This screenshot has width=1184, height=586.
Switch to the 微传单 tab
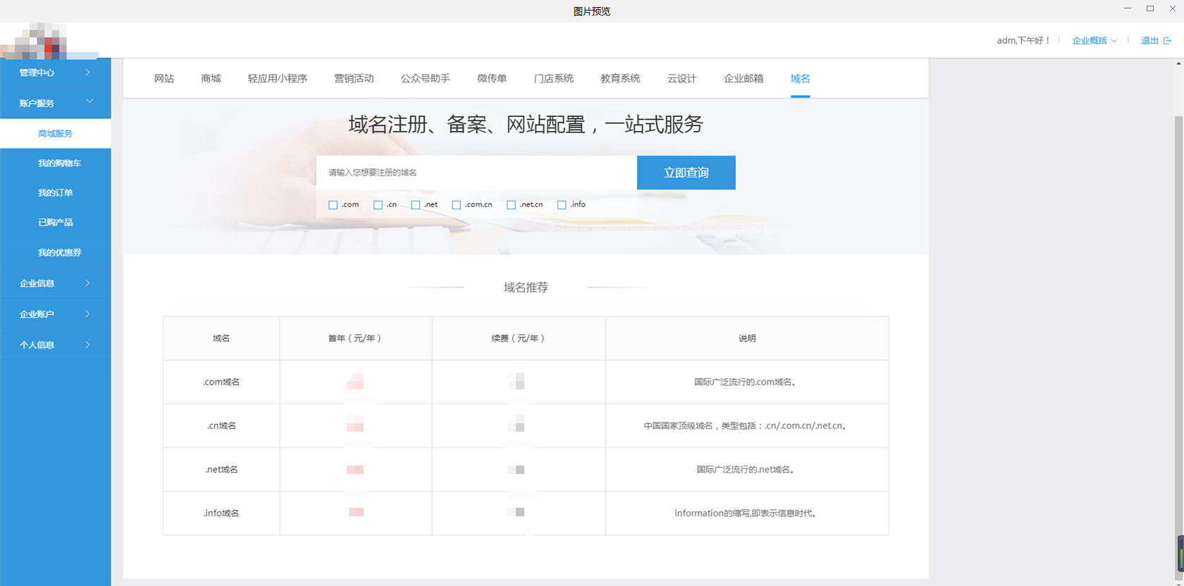pyautogui.click(x=492, y=78)
